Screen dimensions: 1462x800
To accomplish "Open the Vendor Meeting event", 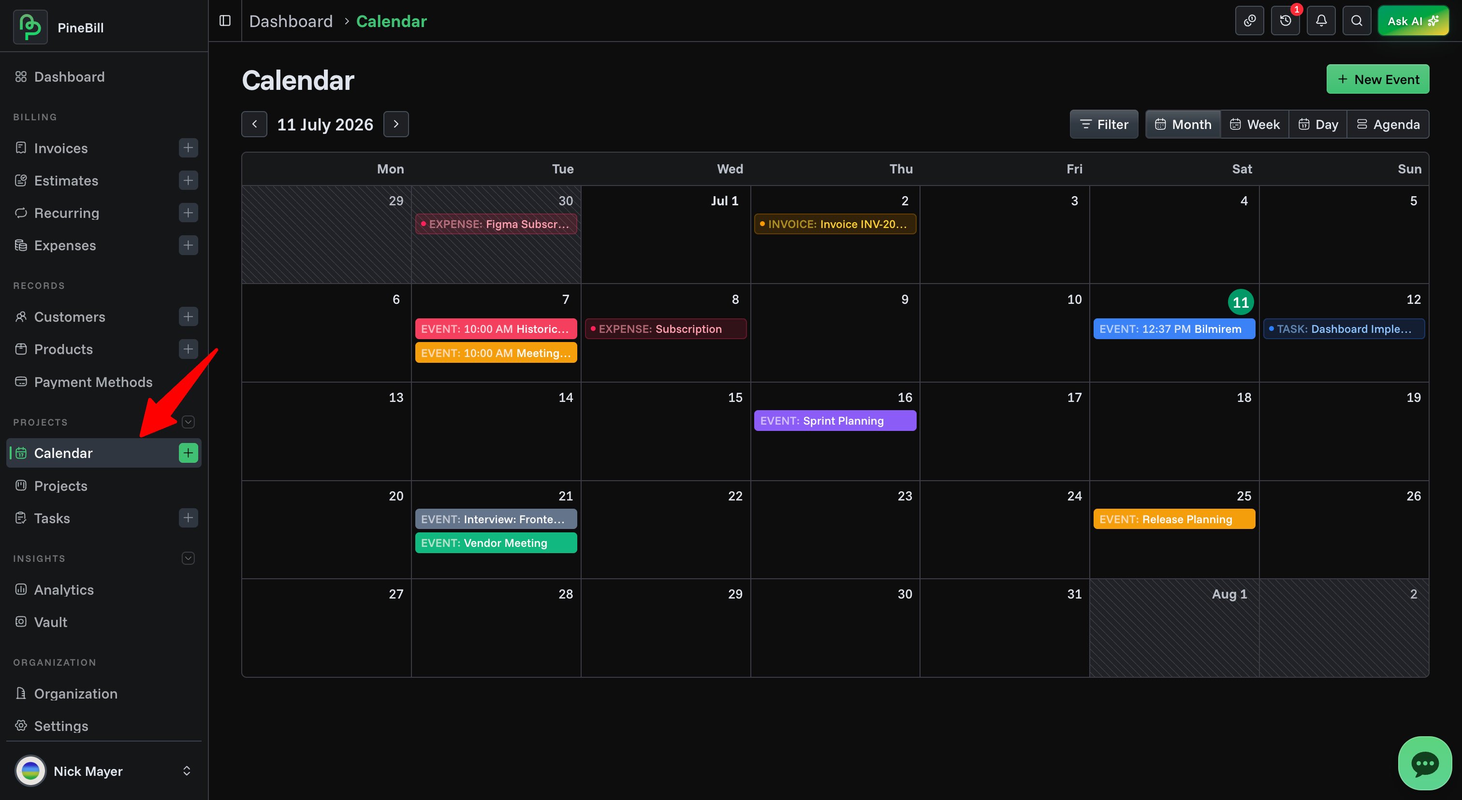I will click(496, 543).
